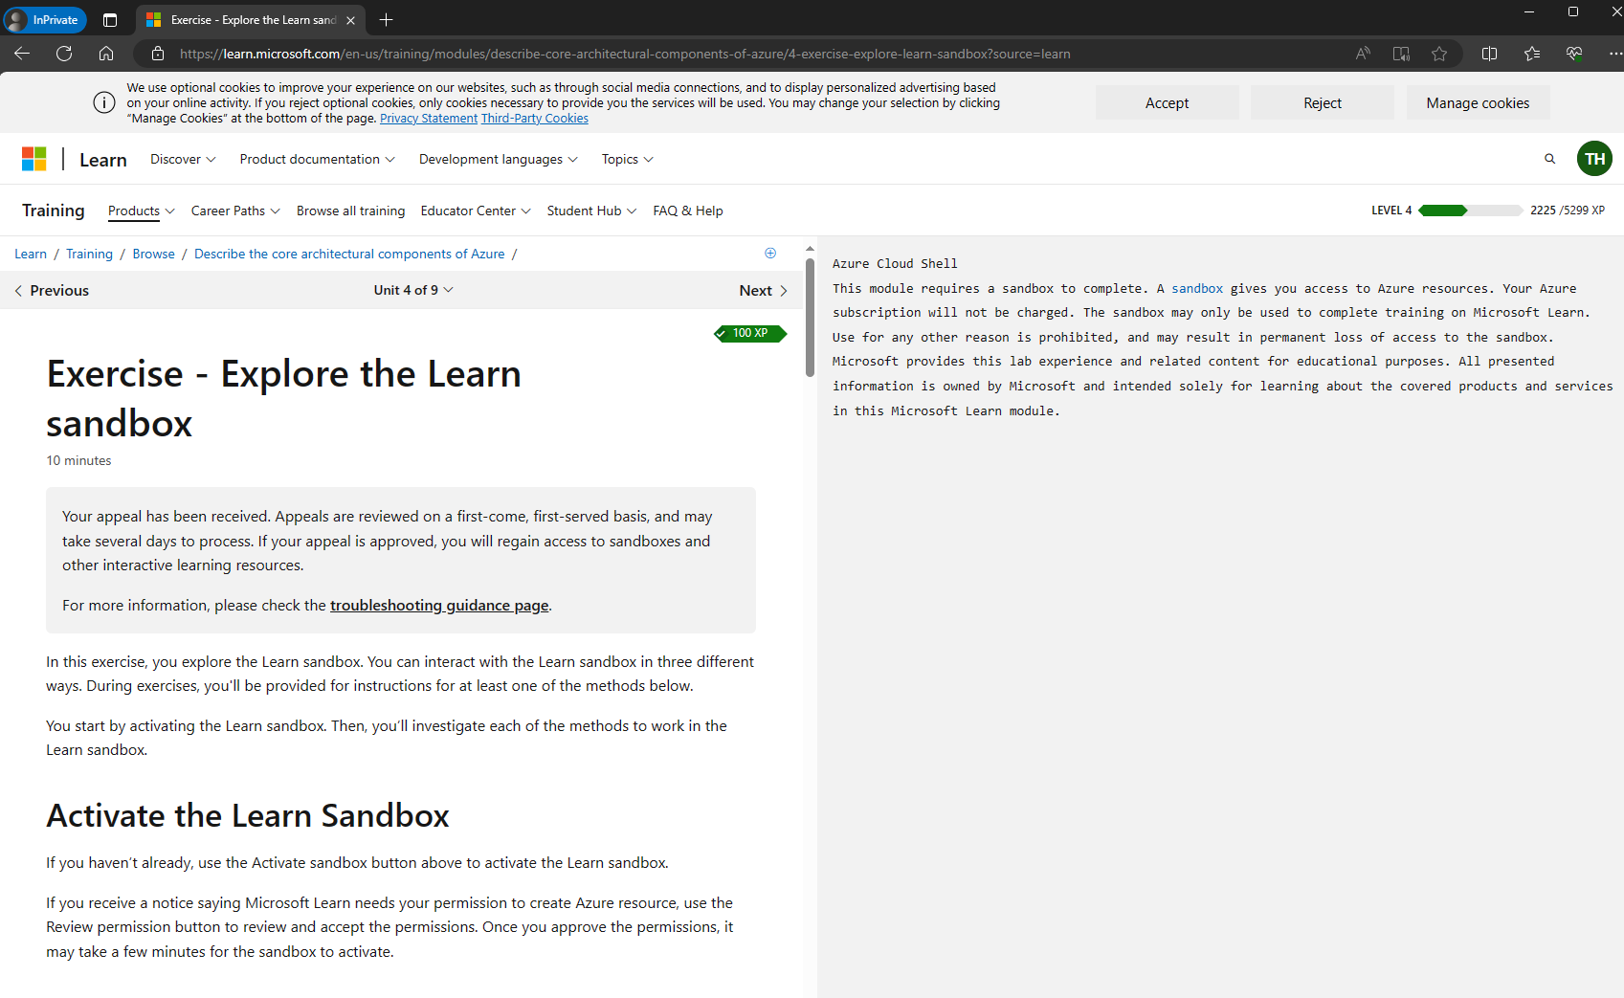Open a new browser tab
The image size is (1624, 998).
coord(386,20)
